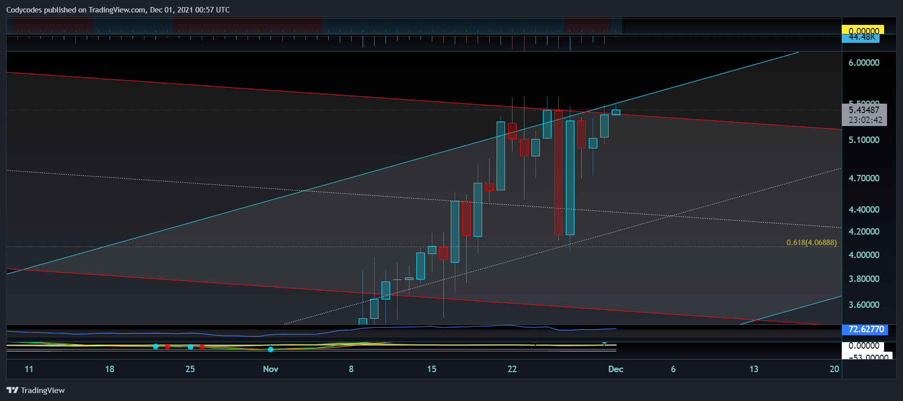Click the 6.00000 price axis label

pyautogui.click(x=864, y=63)
